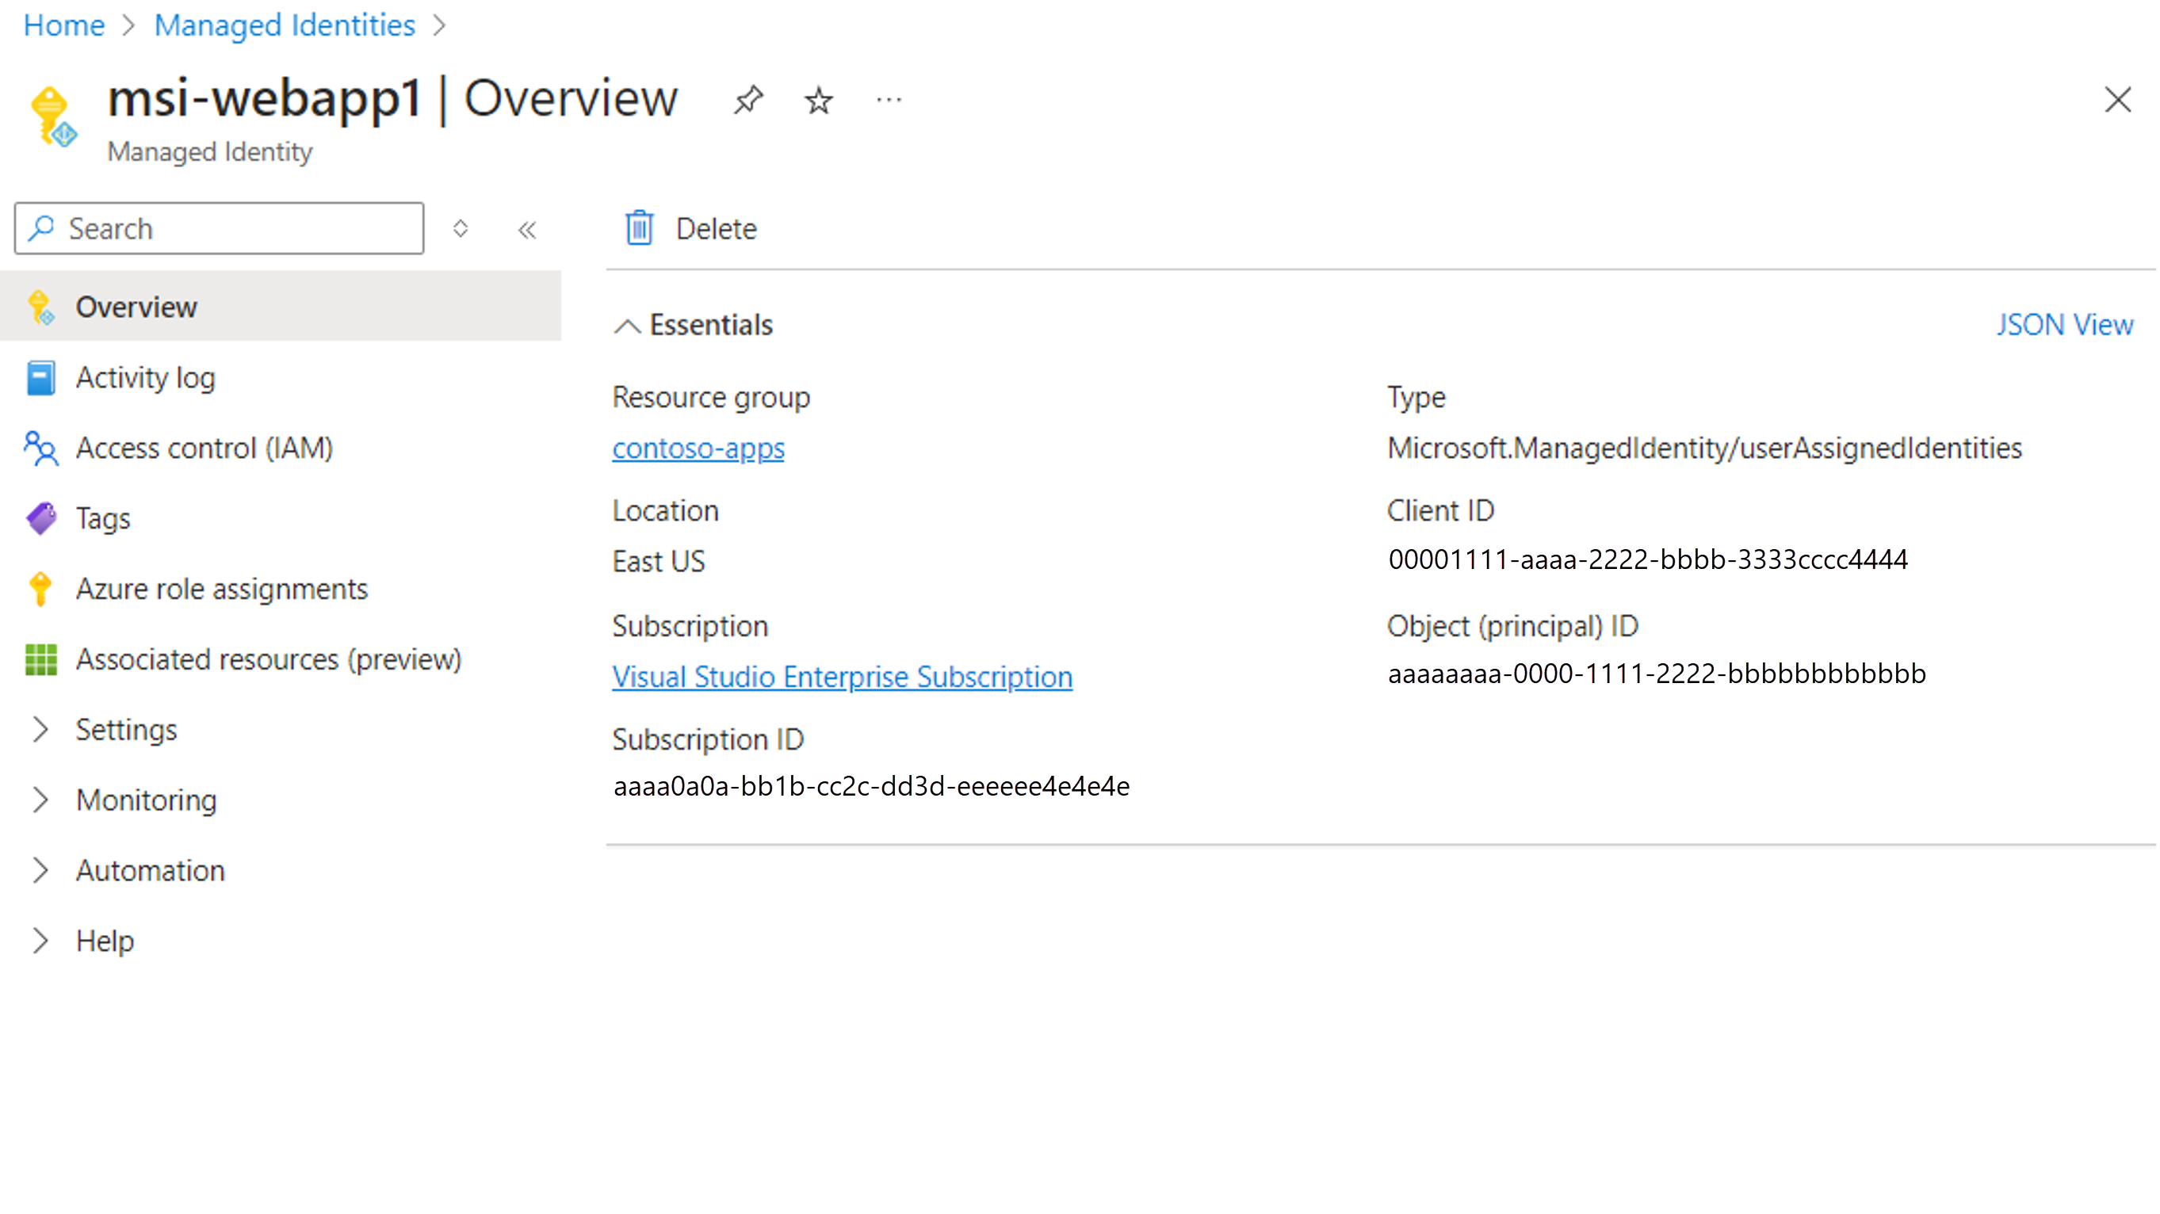
Task: Click the Activity log icon
Action: tap(39, 376)
